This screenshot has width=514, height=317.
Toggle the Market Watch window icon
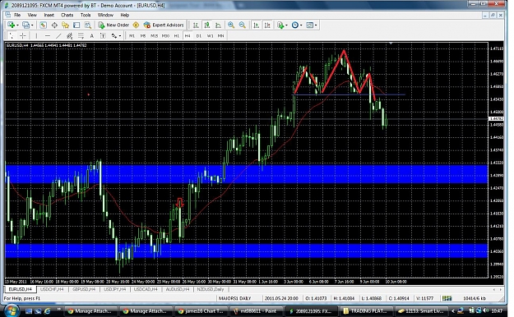[x=43, y=25]
